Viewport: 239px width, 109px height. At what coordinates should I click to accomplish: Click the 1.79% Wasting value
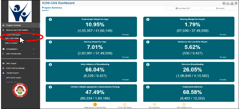tap(192, 25)
